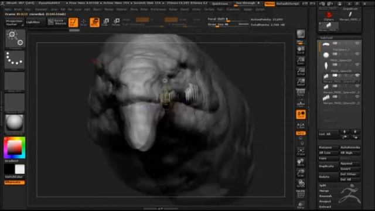Toggle PolyFrame display icon
375x211 pixels.
pyautogui.click(x=301, y=194)
